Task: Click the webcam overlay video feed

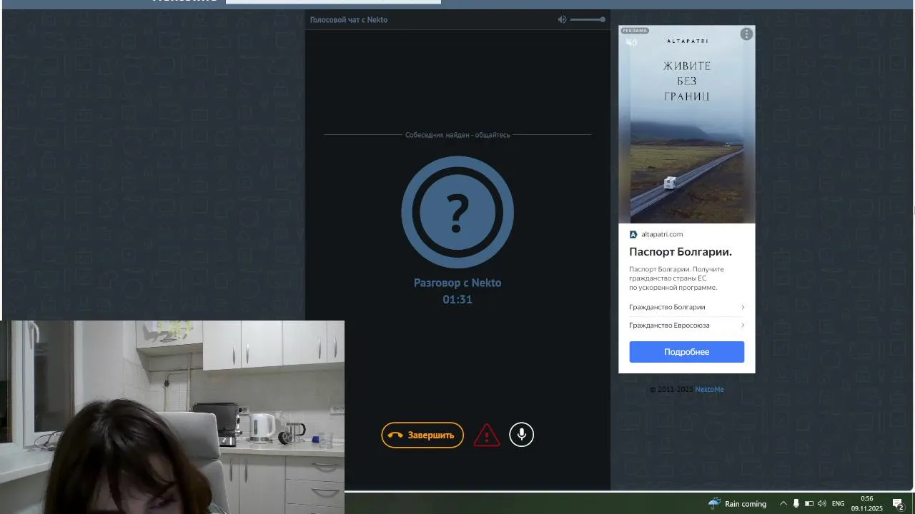Action: [x=172, y=417]
